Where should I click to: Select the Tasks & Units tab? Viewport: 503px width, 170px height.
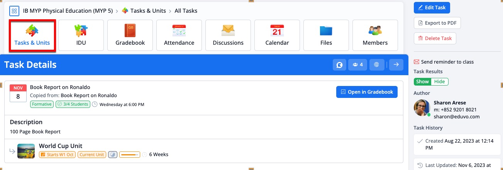click(x=32, y=35)
